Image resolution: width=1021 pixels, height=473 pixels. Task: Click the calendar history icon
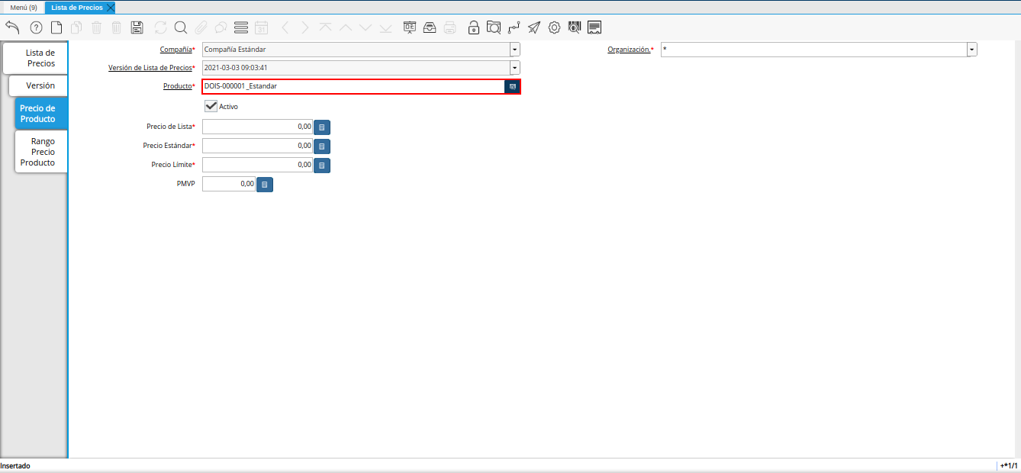(261, 27)
